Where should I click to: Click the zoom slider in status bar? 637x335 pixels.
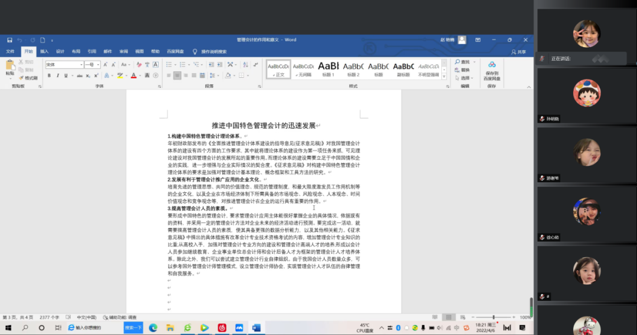click(x=494, y=317)
